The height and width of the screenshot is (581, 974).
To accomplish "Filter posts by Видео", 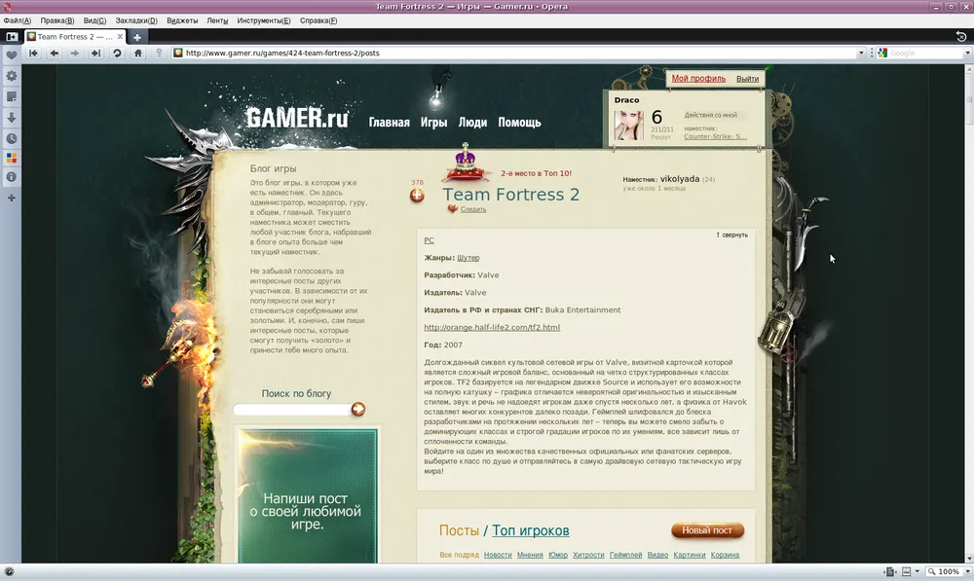I will tap(657, 555).
